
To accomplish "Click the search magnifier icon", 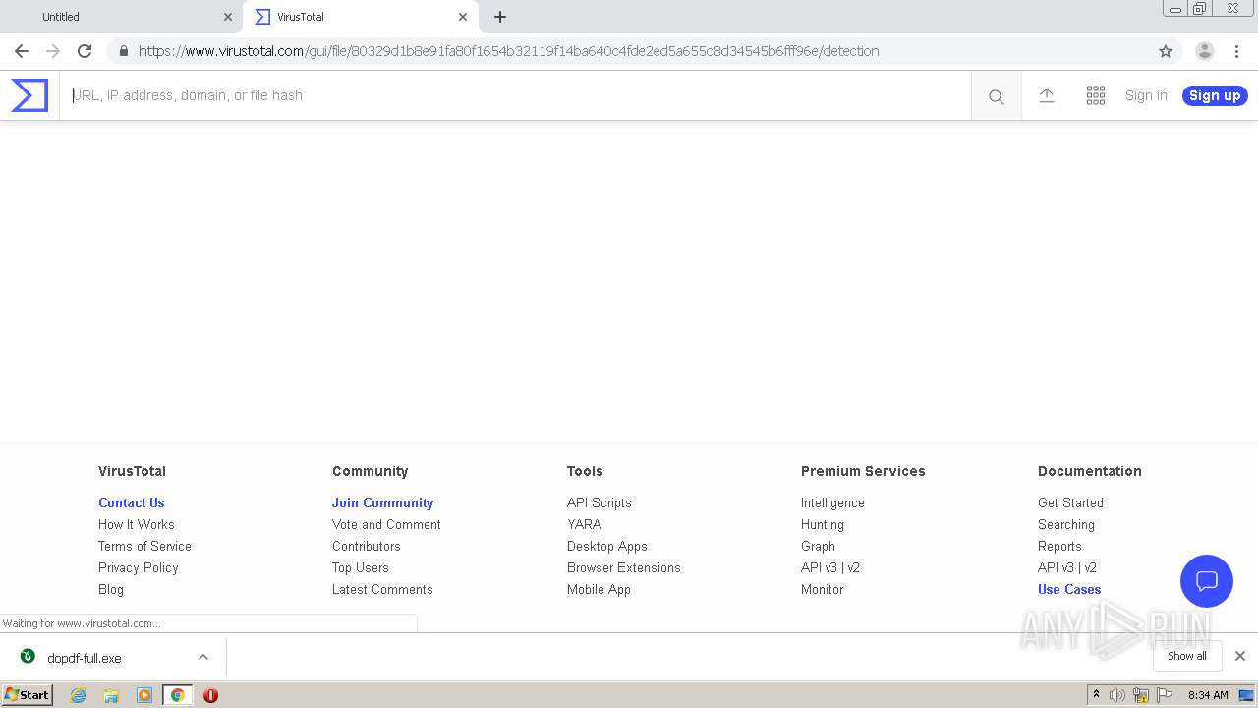I will click(997, 96).
